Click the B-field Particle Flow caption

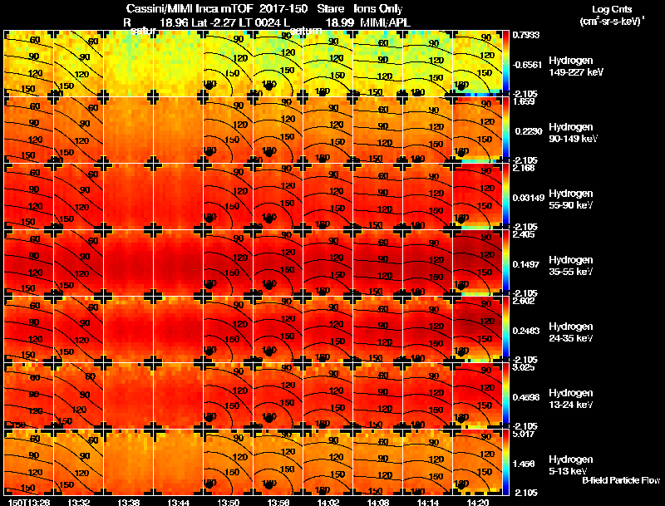tap(621, 480)
